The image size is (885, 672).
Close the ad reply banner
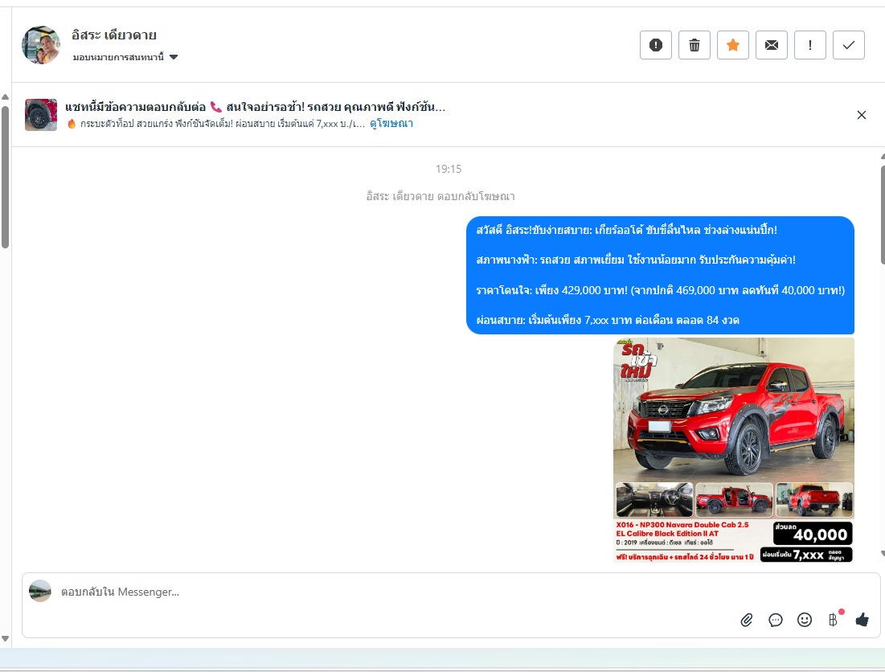tap(862, 115)
